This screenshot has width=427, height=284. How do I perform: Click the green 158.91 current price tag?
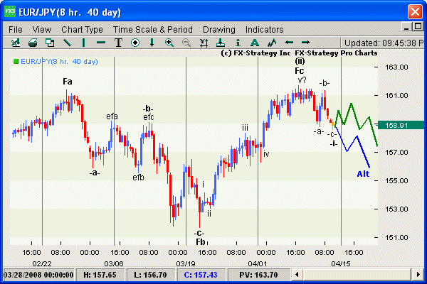[401, 125]
